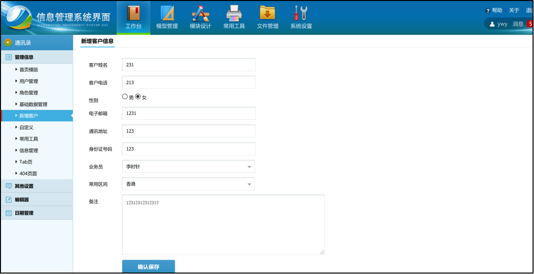
Task: Open the 系统设置 tools icon
Action: 301,13
